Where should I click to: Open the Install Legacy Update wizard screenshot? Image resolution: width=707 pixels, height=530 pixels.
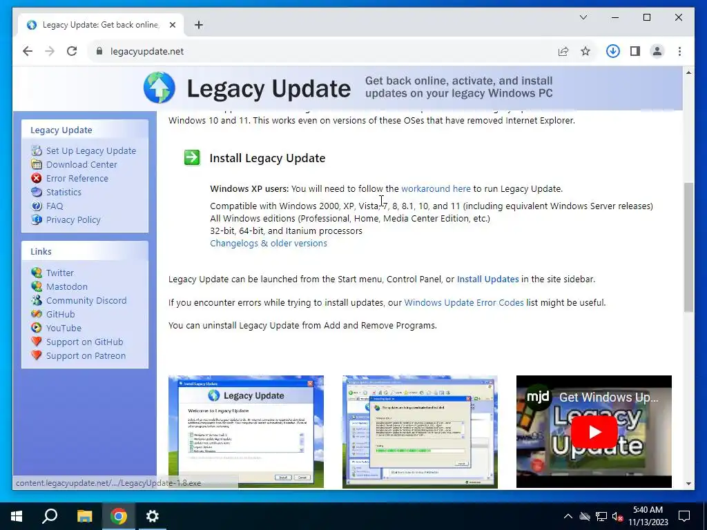246,431
